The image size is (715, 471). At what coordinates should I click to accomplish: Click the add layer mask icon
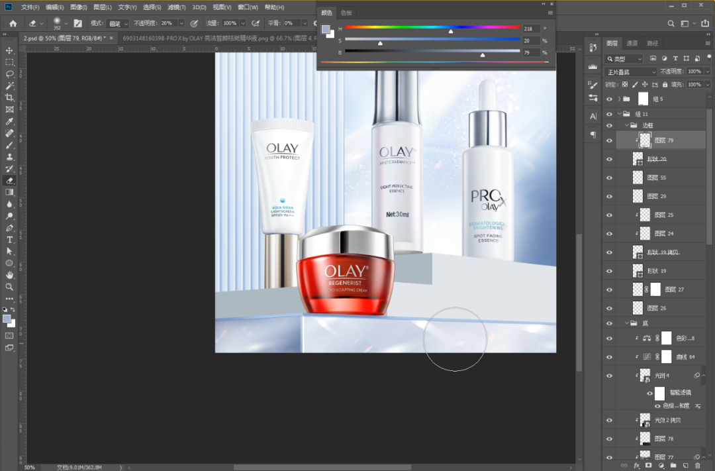point(648,466)
